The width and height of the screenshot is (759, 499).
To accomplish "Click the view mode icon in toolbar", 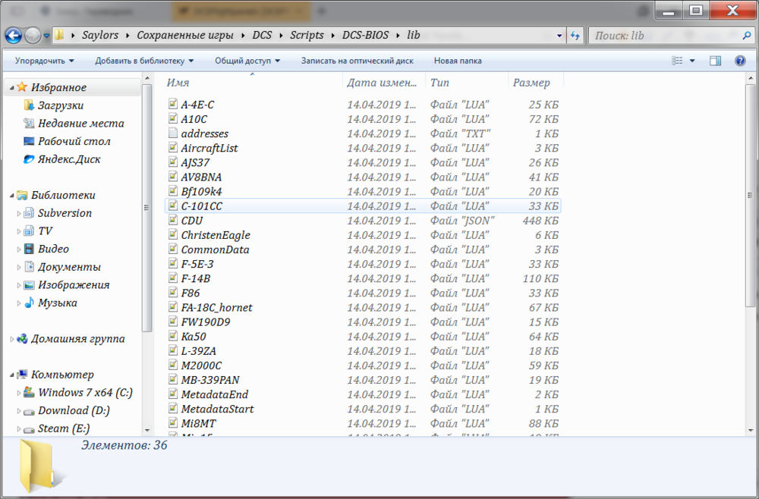I will click(x=677, y=61).
